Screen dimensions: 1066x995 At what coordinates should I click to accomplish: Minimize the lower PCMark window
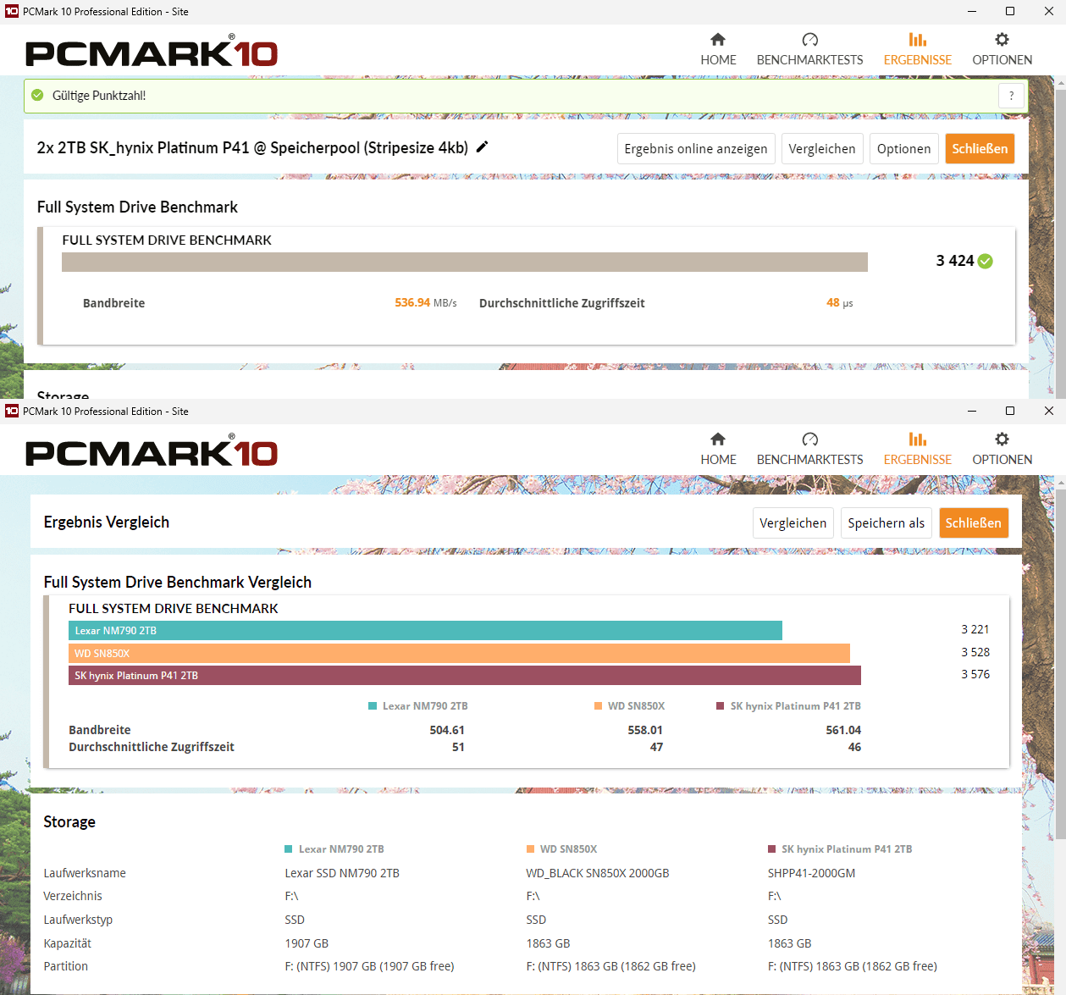pyautogui.click(x=972, y=411)
